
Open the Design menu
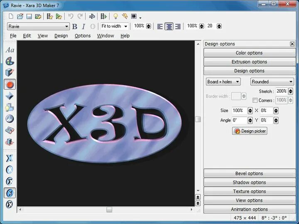pyautogui.click(x=61, y=36)
